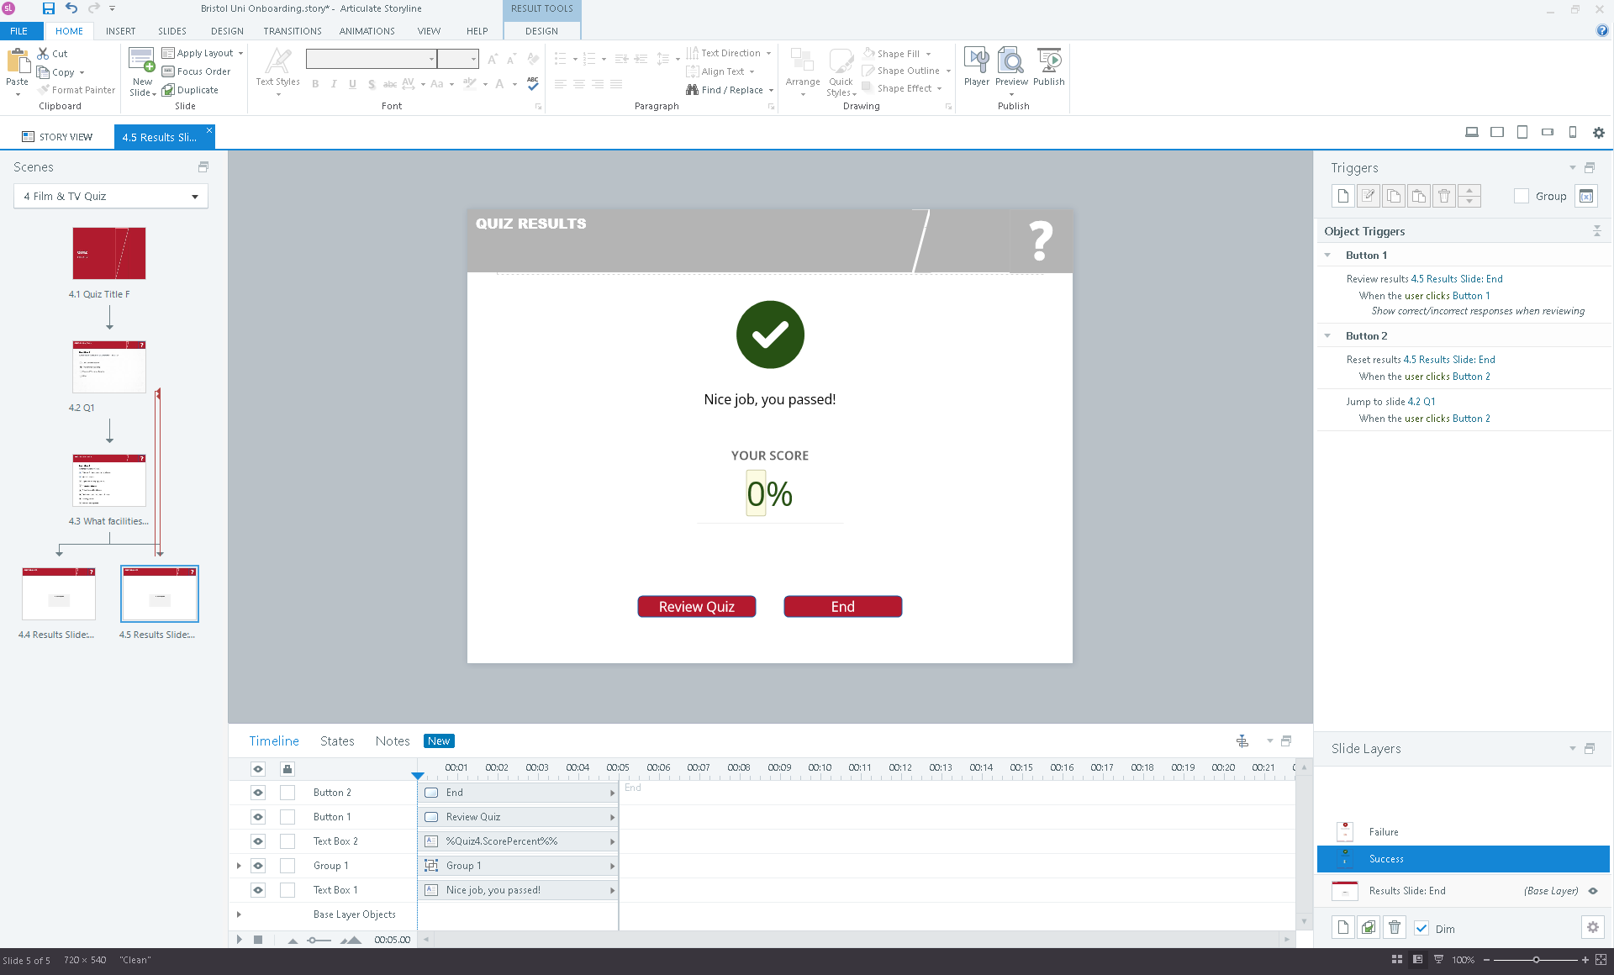Click the Duplicate slide icon
Screen dimensions: 1614x975
(x=168, y=90)
